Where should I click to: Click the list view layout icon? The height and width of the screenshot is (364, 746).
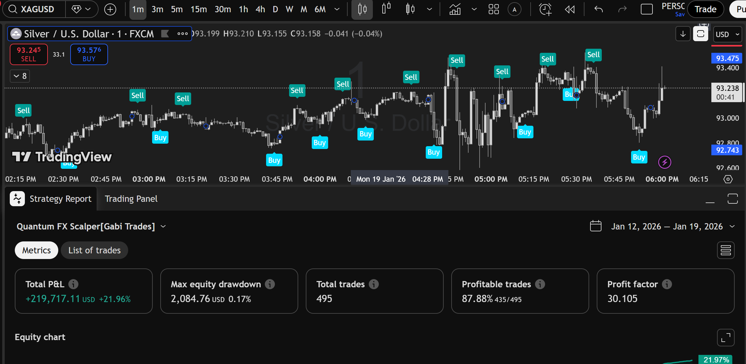726,250
